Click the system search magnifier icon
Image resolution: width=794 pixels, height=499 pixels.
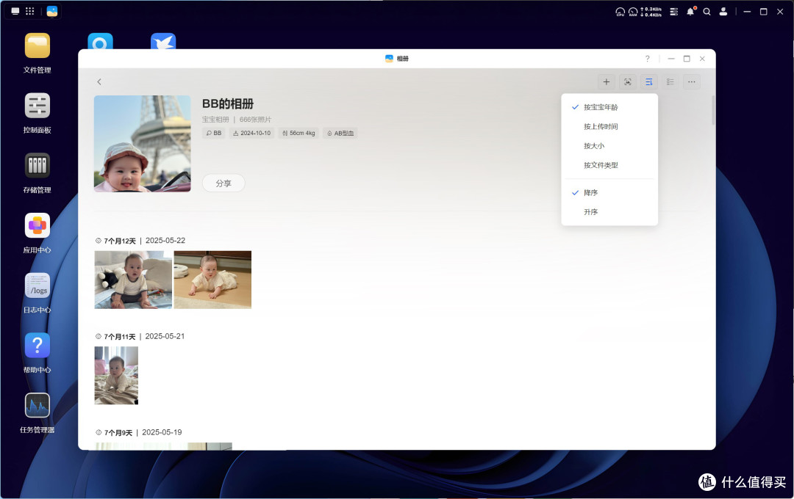click(707, 12)
